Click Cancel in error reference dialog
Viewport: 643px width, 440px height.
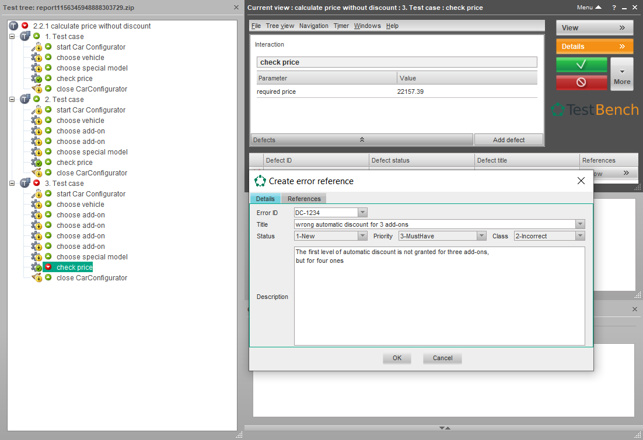click(x=442, y=358)
